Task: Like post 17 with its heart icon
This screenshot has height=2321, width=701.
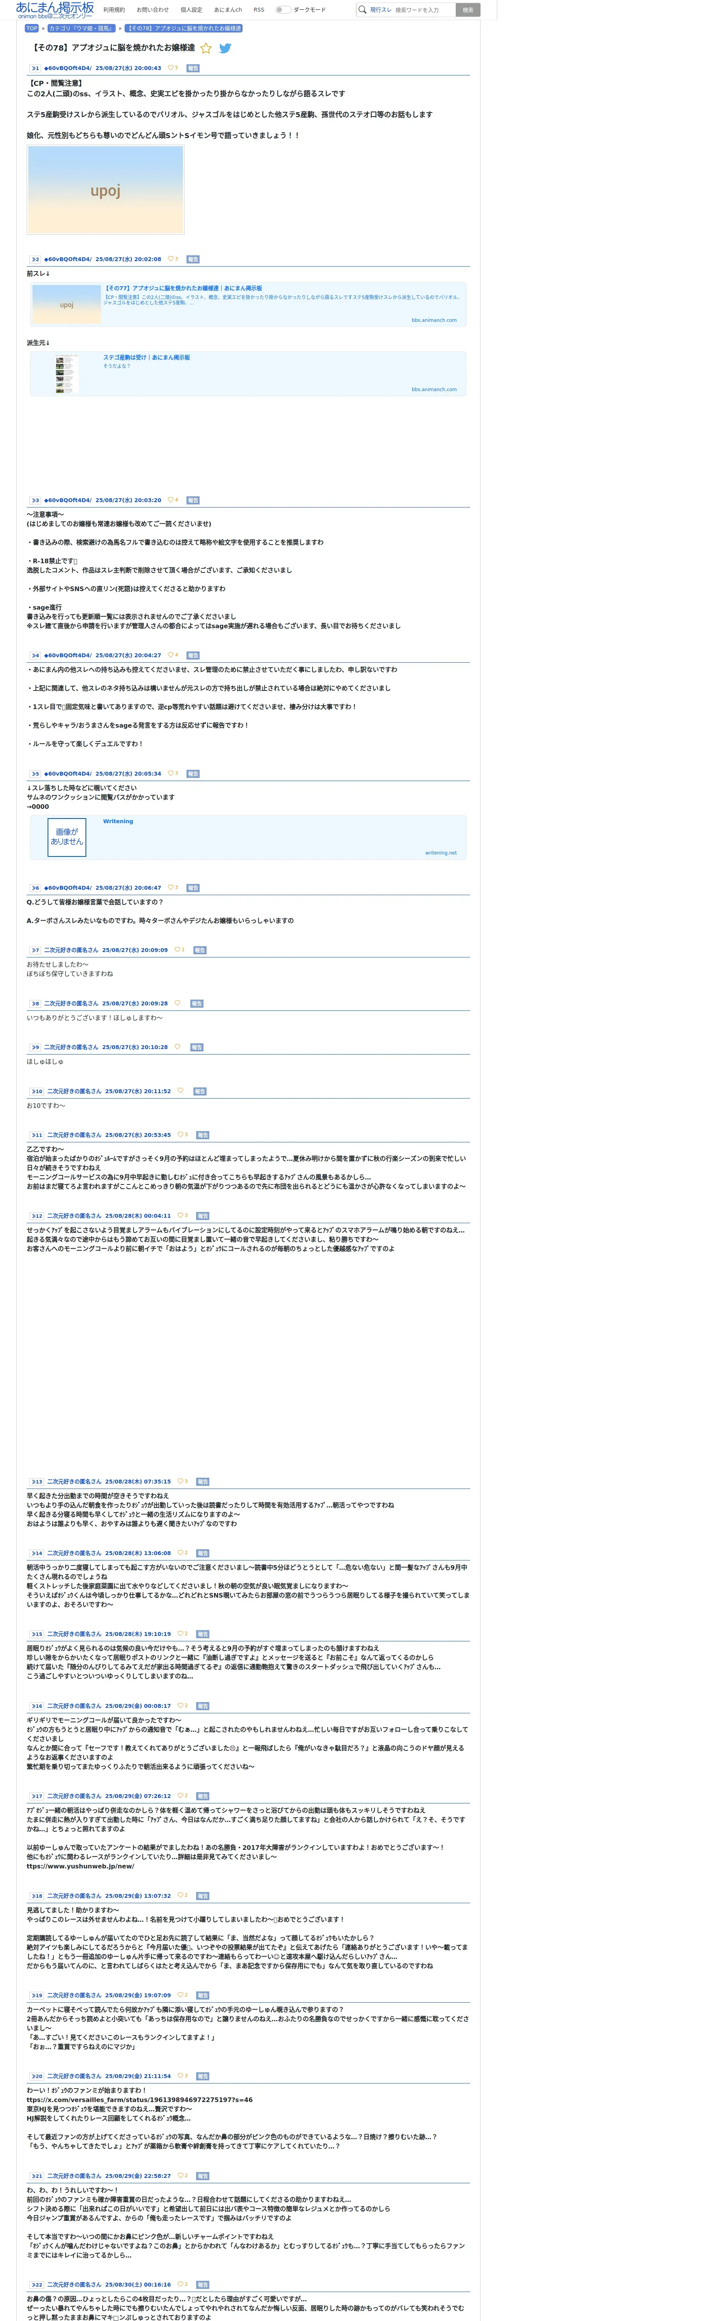Action: 180,1796
